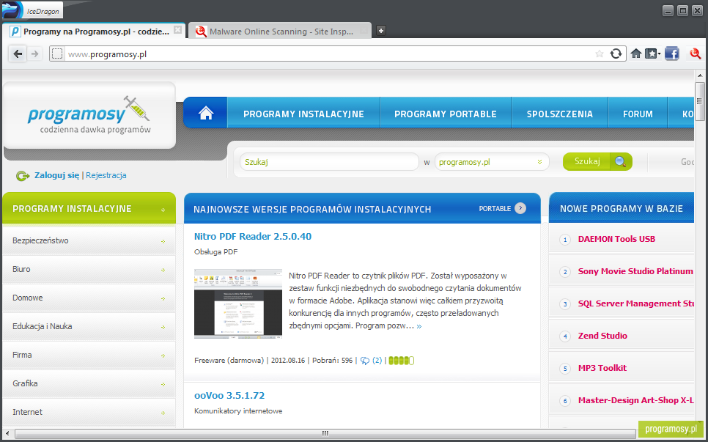Reload the page with refresh icon
The width and height of the screenshot is (708, 442).
point(616,54)
